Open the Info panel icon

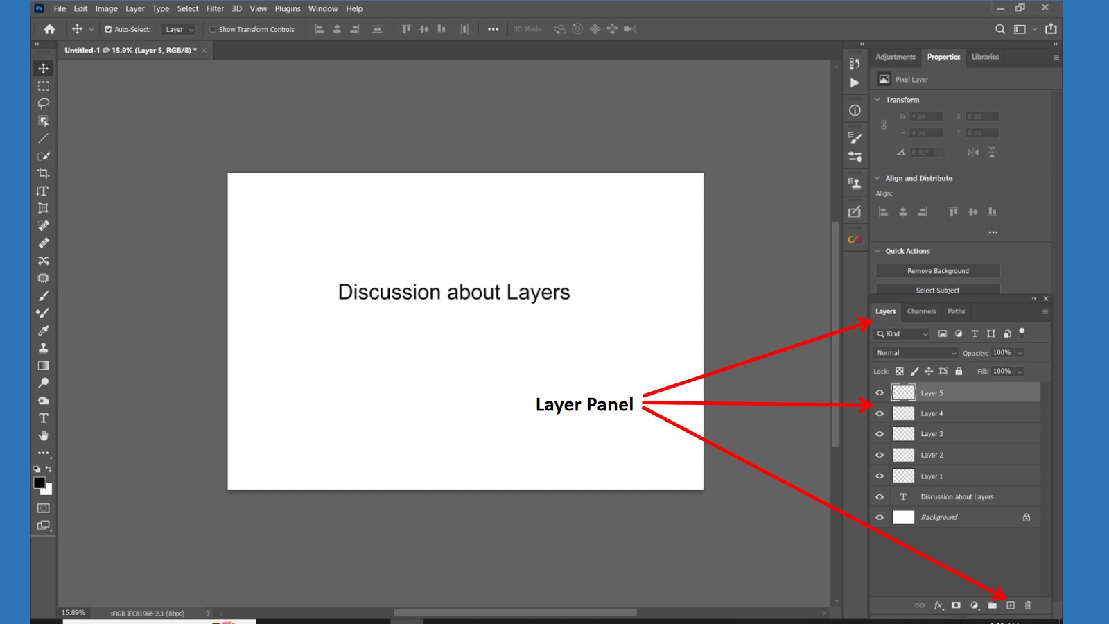click(855, 110)
